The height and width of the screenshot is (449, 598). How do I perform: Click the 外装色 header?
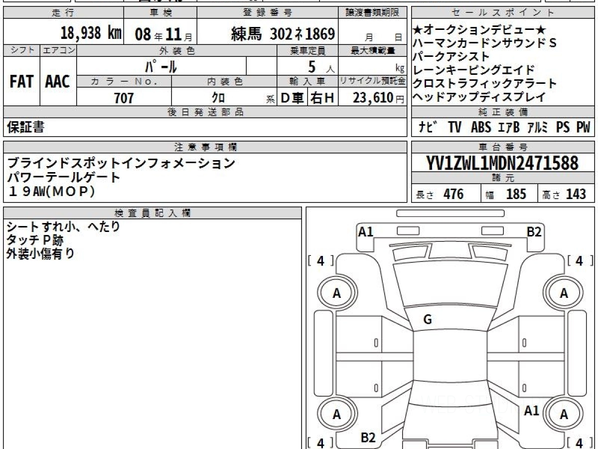point(177,50)
